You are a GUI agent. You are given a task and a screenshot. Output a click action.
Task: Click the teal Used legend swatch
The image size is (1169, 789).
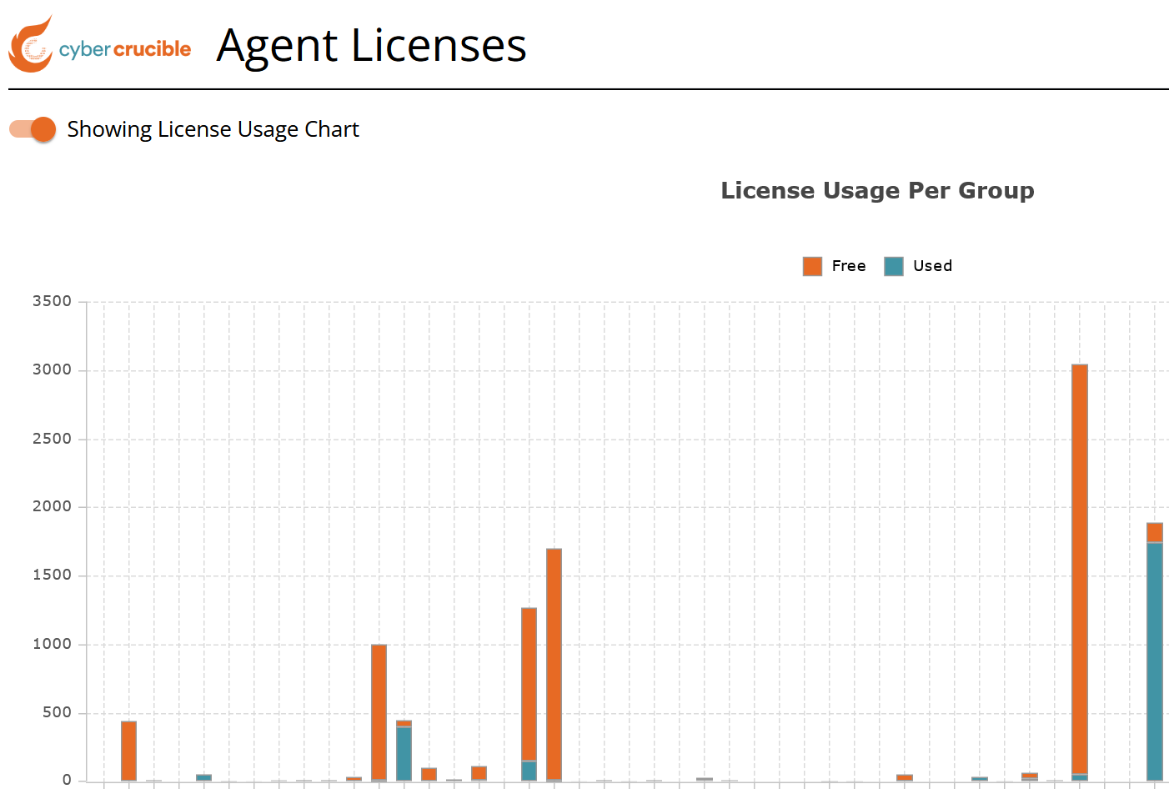point(894,266)
